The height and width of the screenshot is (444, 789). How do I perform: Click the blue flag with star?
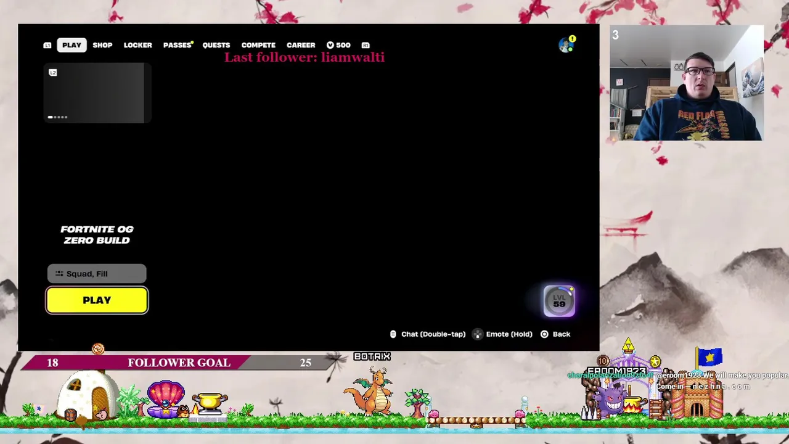(x=708, y=358)
